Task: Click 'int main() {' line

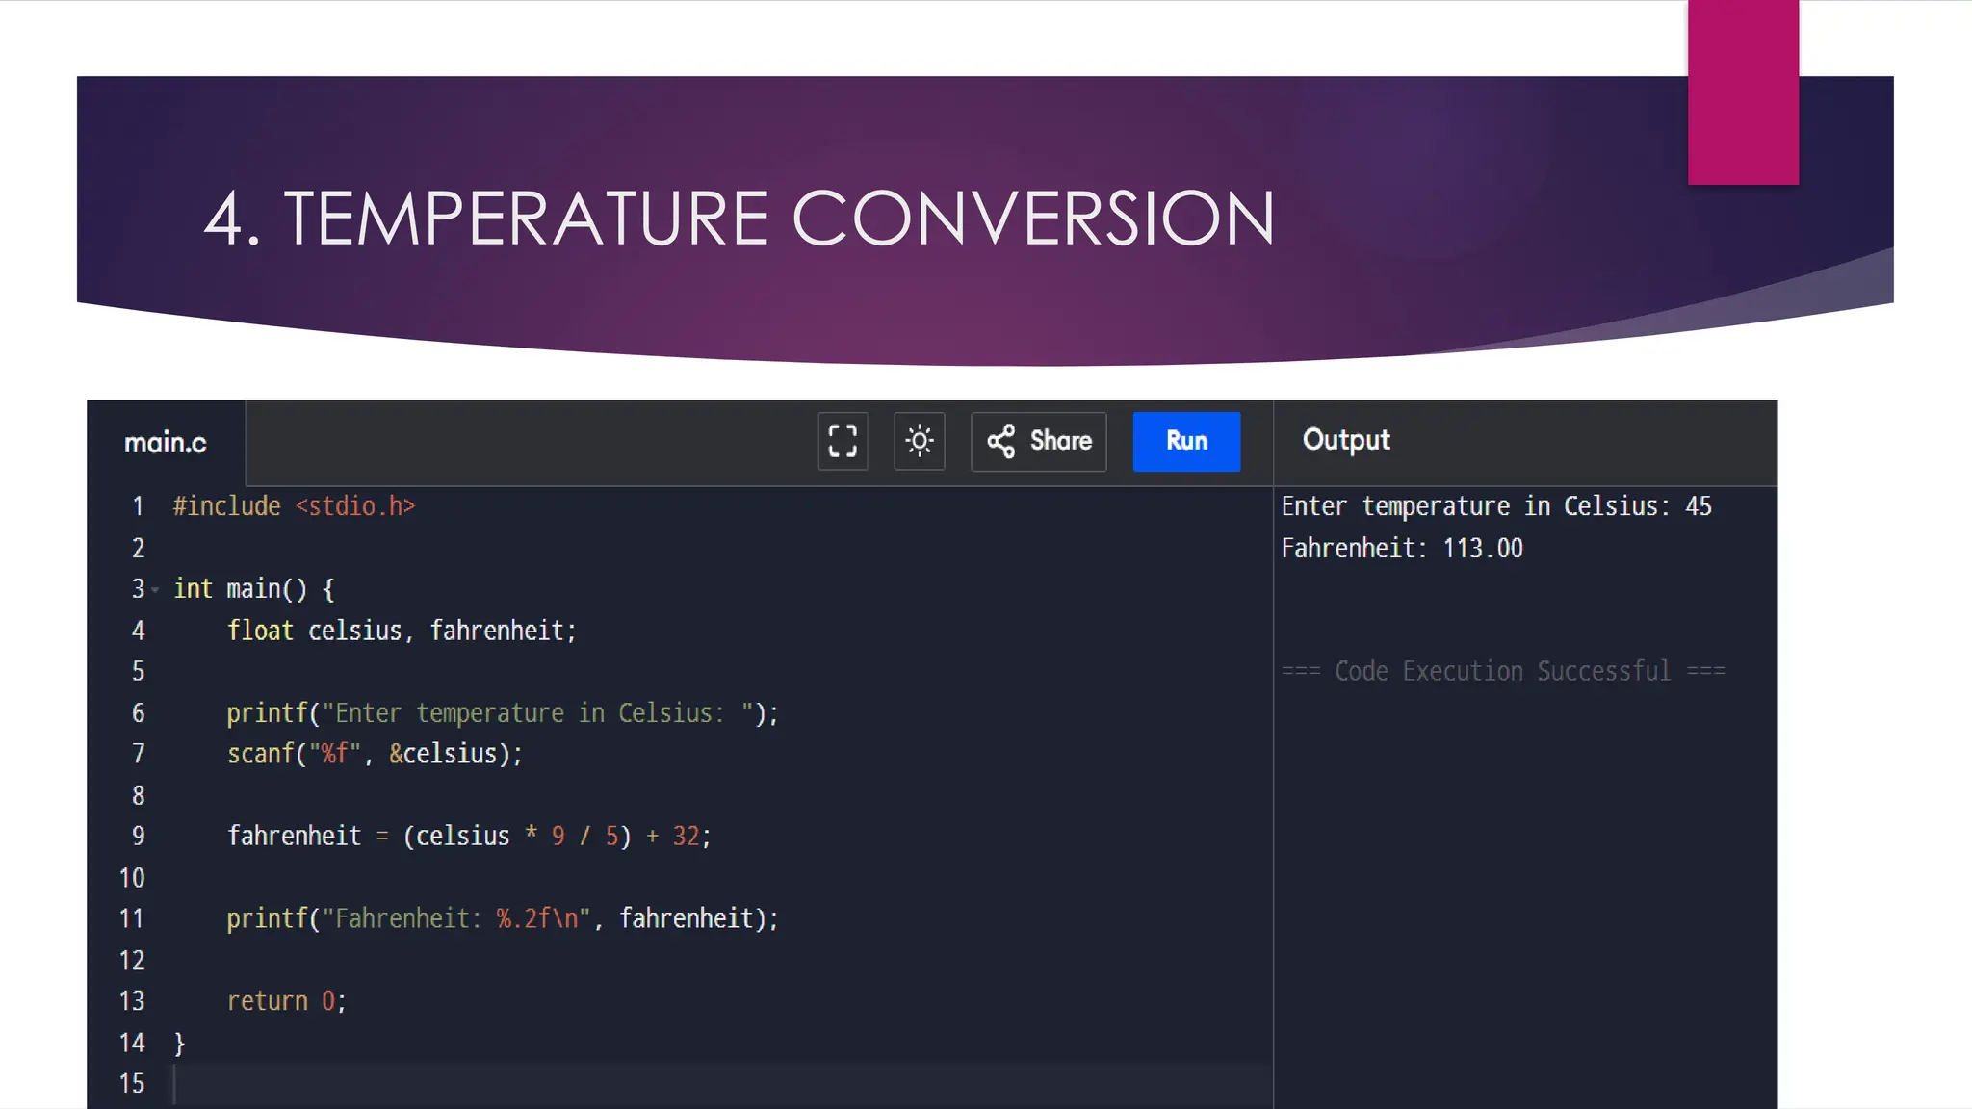Action: 254,589
